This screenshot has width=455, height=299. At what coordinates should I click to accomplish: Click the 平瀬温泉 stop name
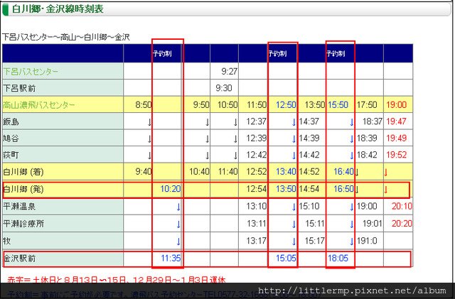pyautogui.click(x=19, y=207)
